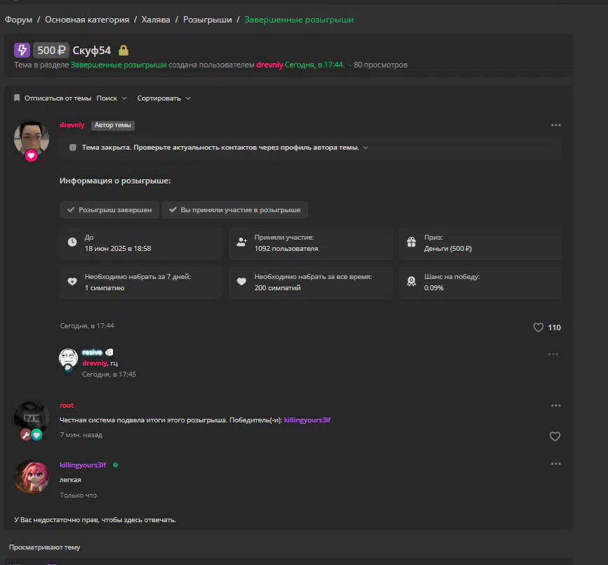Click the 110 likes count
Screen dimensions: 608x565
point(554,327)
